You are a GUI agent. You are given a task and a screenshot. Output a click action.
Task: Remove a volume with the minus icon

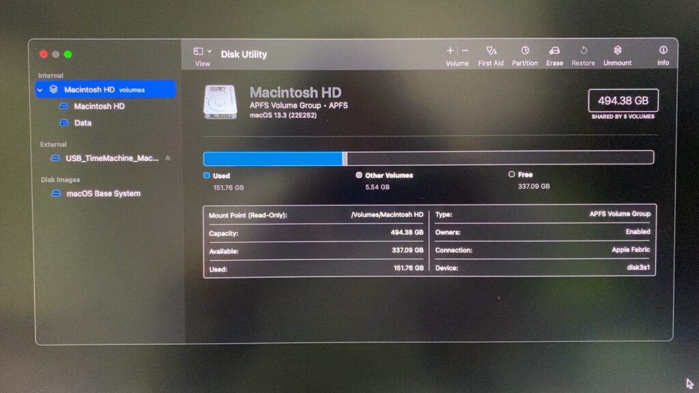(465, 50)
